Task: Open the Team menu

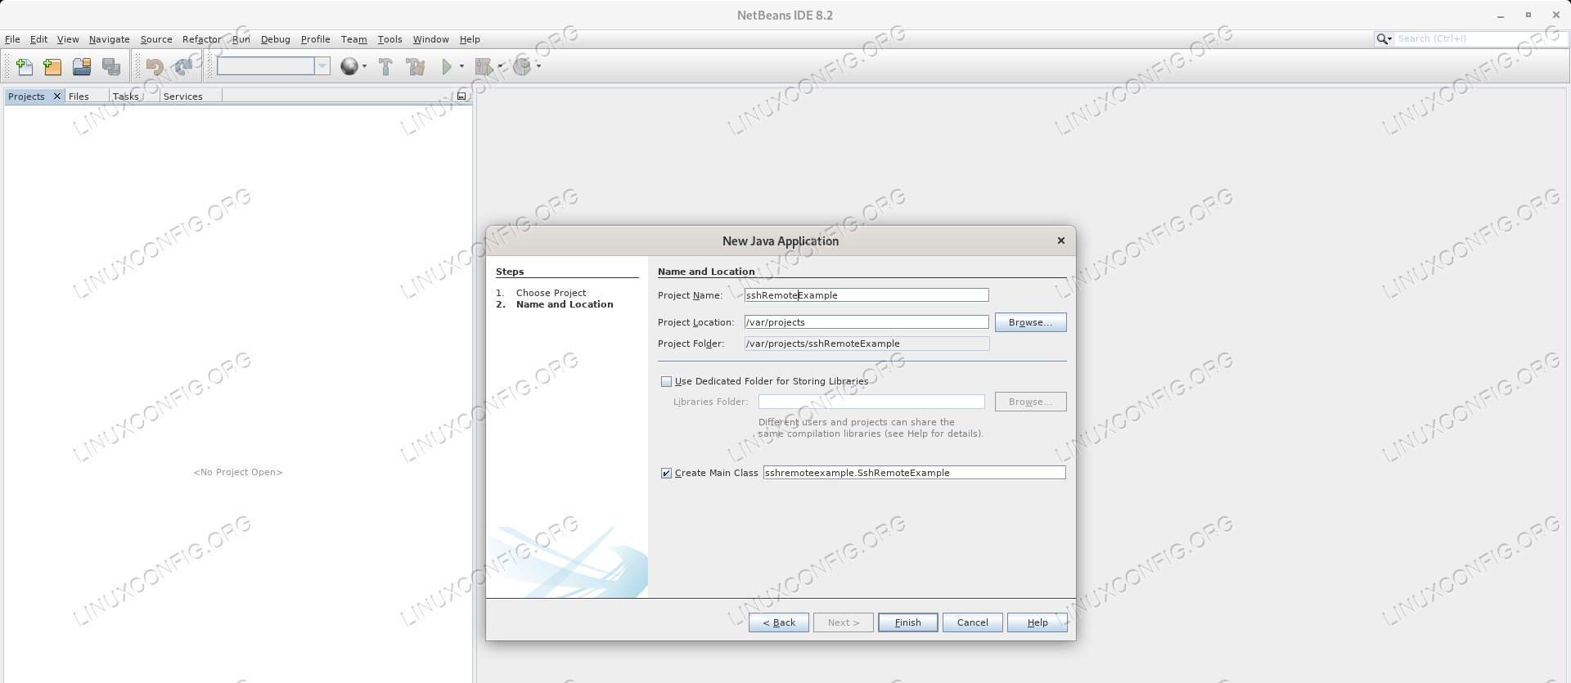Action: (353, 39)
